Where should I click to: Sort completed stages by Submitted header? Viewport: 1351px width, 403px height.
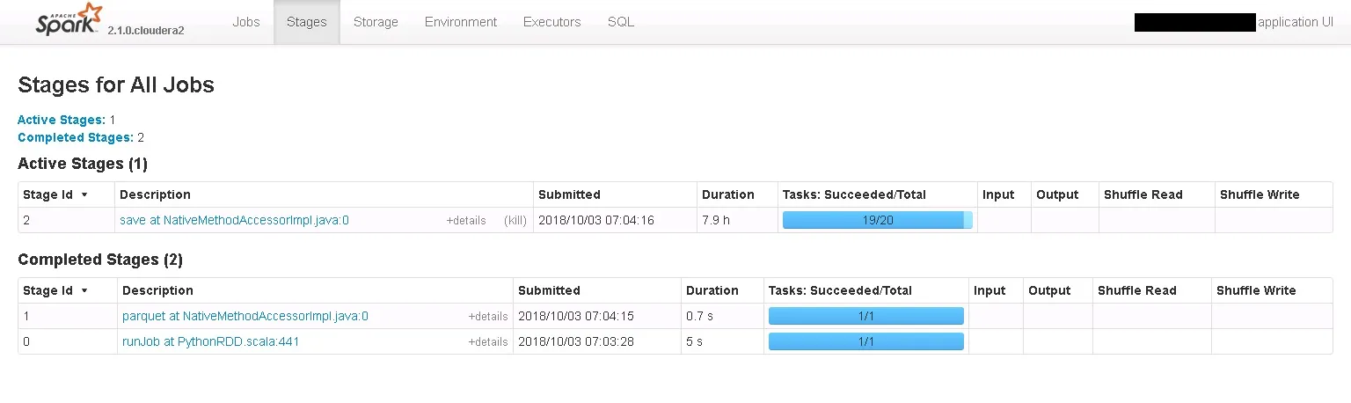549,290
